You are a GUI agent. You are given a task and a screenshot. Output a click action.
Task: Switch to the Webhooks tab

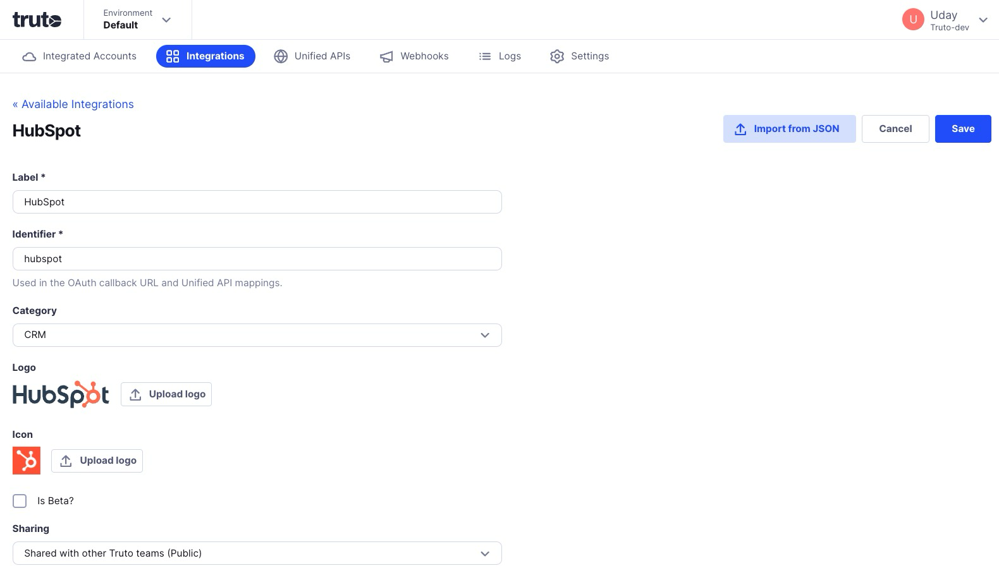(414, 56)
